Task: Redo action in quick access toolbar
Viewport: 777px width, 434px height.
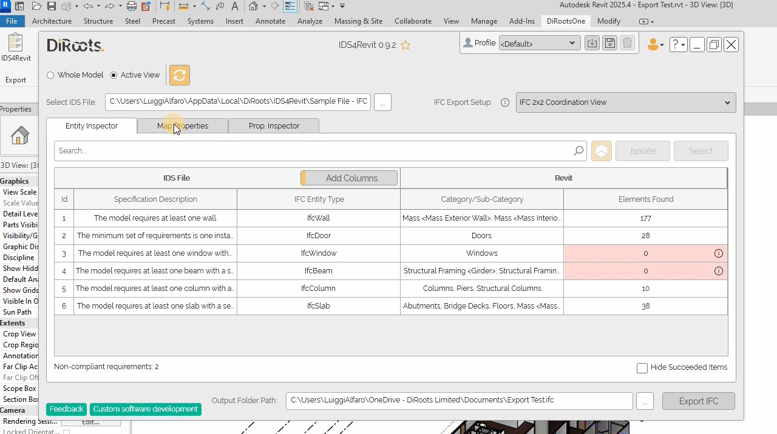Action: 109,6
